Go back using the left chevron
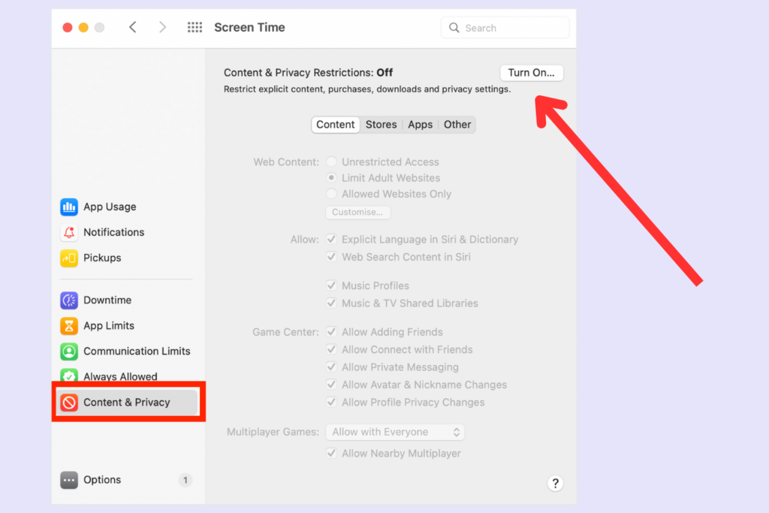Screen dimensions: 769x513 click(133, 28)
